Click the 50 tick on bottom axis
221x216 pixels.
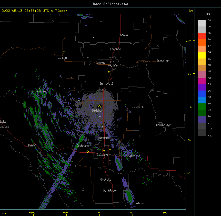pos(132,212)
